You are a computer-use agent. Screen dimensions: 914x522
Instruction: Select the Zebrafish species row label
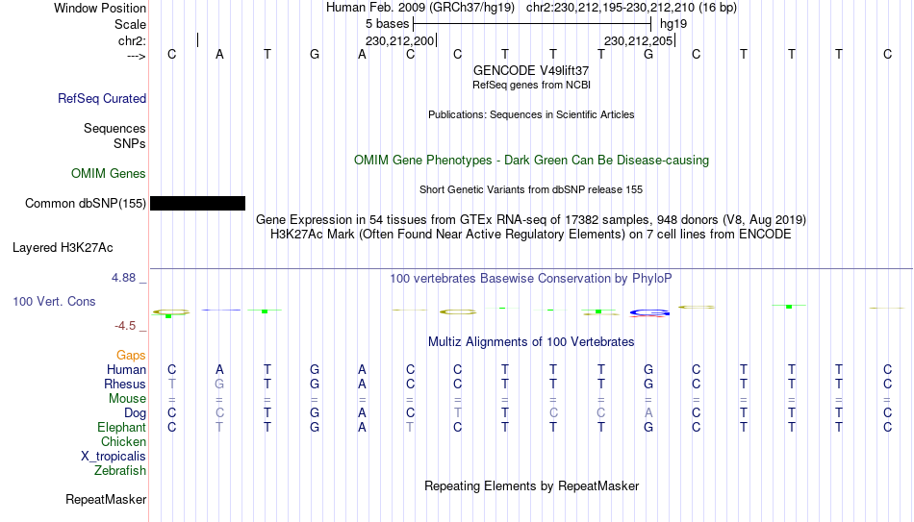120,471
